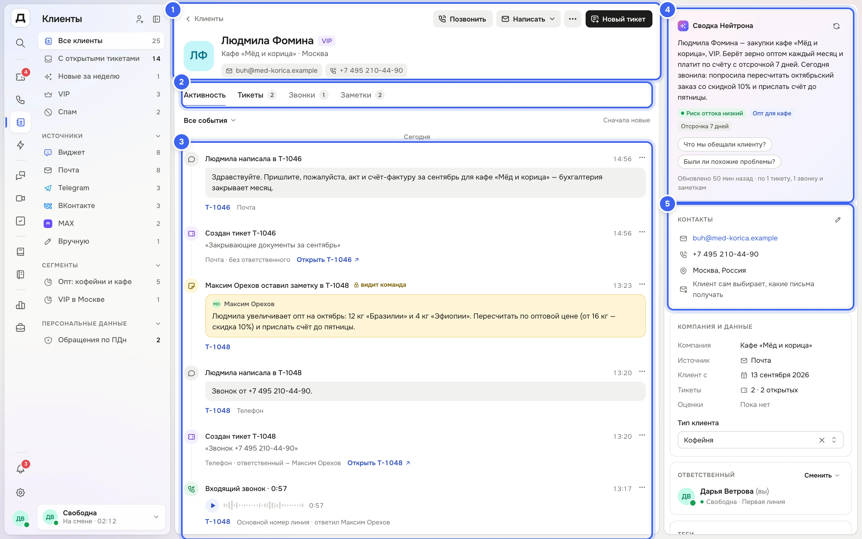
Task: Create a Новый тикет
Action: [x=619, y=19]
